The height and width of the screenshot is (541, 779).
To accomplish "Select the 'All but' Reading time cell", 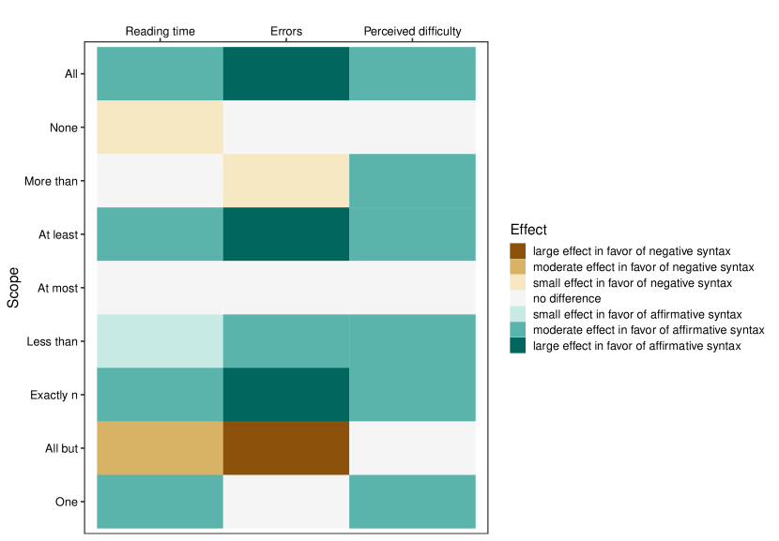I will (160, 448).
